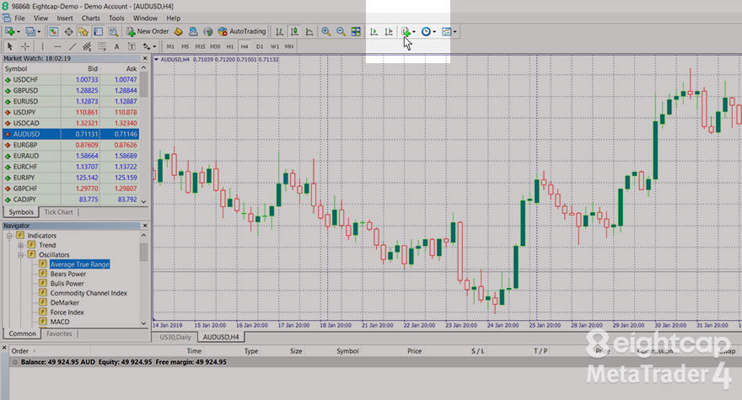Screen dimensions: 742x400
Task: Click the Zoom Out magnifier icon
Action: (341, 32)
